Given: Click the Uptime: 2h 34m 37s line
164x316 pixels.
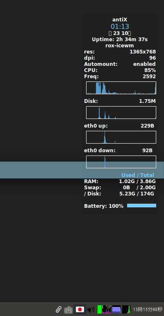Looking at the screenshot, I should (120, 39).
